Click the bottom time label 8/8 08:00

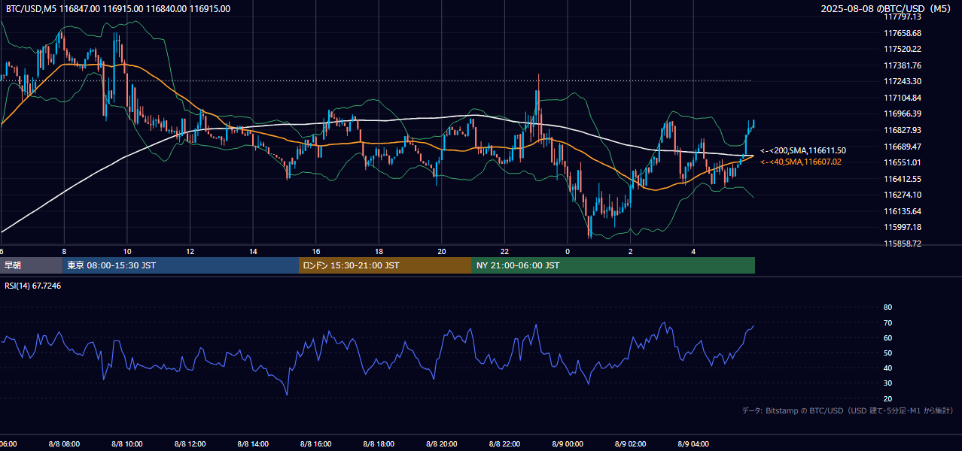coord(64,444)
